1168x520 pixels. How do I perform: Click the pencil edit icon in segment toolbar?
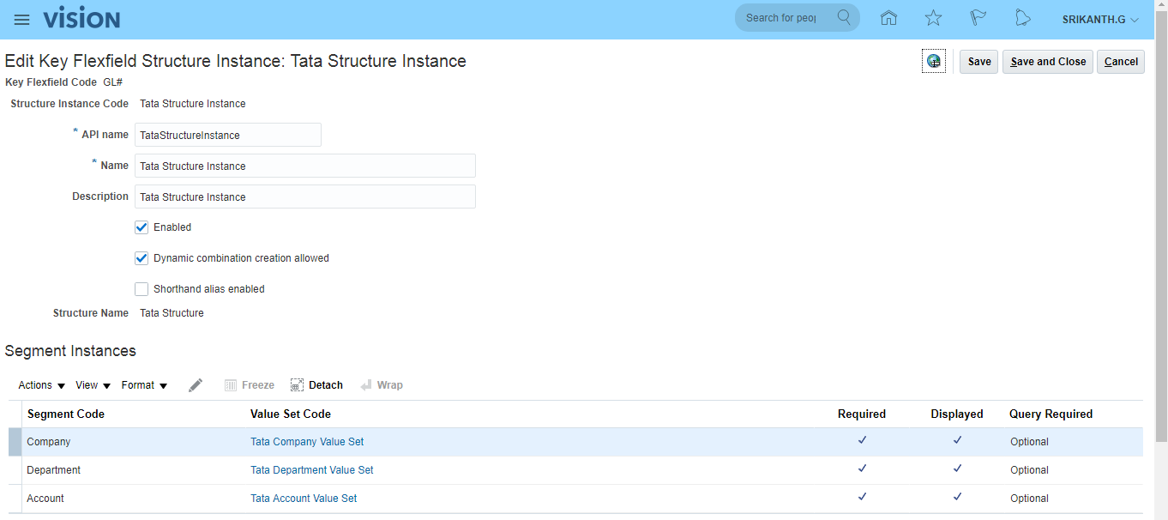point(196,385)
